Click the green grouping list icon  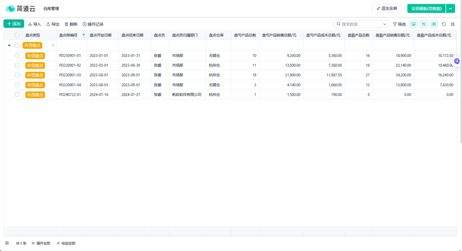tap(434, 24)
